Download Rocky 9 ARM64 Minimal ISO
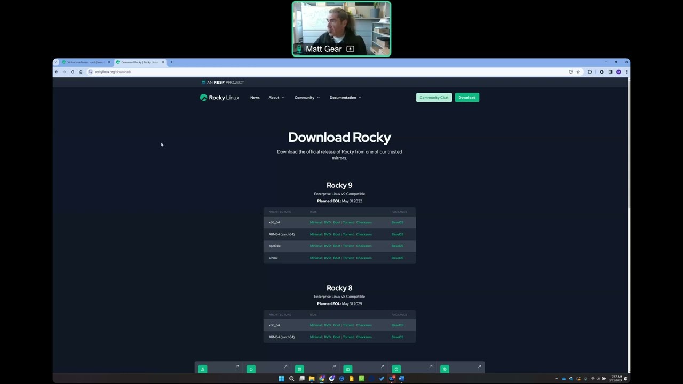The image size is (683, 384). 315,234
